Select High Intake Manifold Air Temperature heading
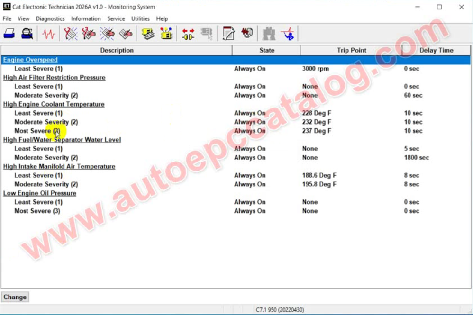The image size is (473, 315). [59, 166]
